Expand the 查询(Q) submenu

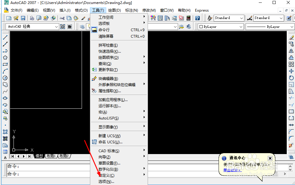pyautogui.click(x=119, y=64)
